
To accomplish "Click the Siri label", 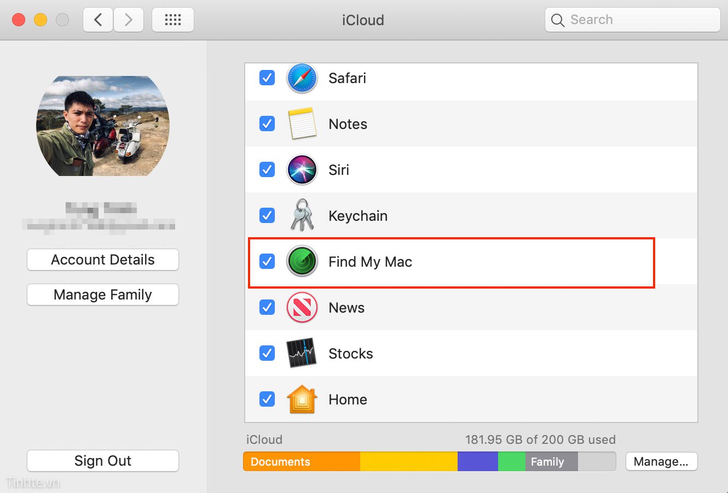I will point(339,170).
